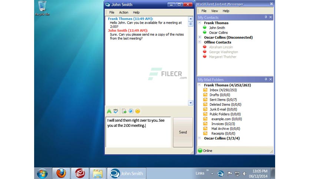Click the Inbox folder icon
The image size is (310, 179).
click(205, 90)
